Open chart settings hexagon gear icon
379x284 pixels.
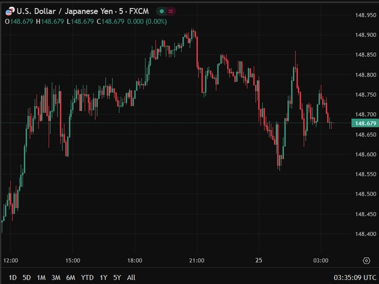[366, 261]
